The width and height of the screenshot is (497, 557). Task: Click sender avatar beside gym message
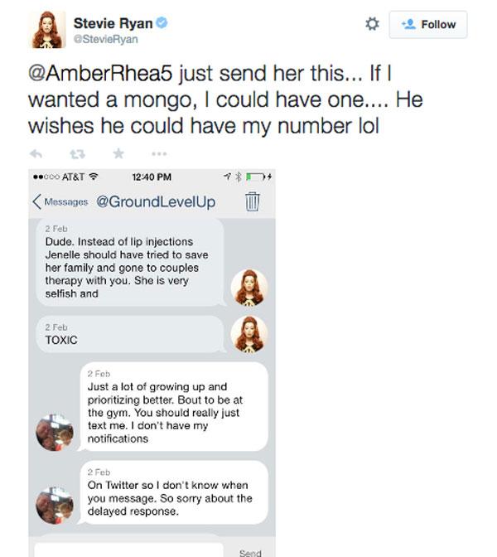(x=55, y=433)
